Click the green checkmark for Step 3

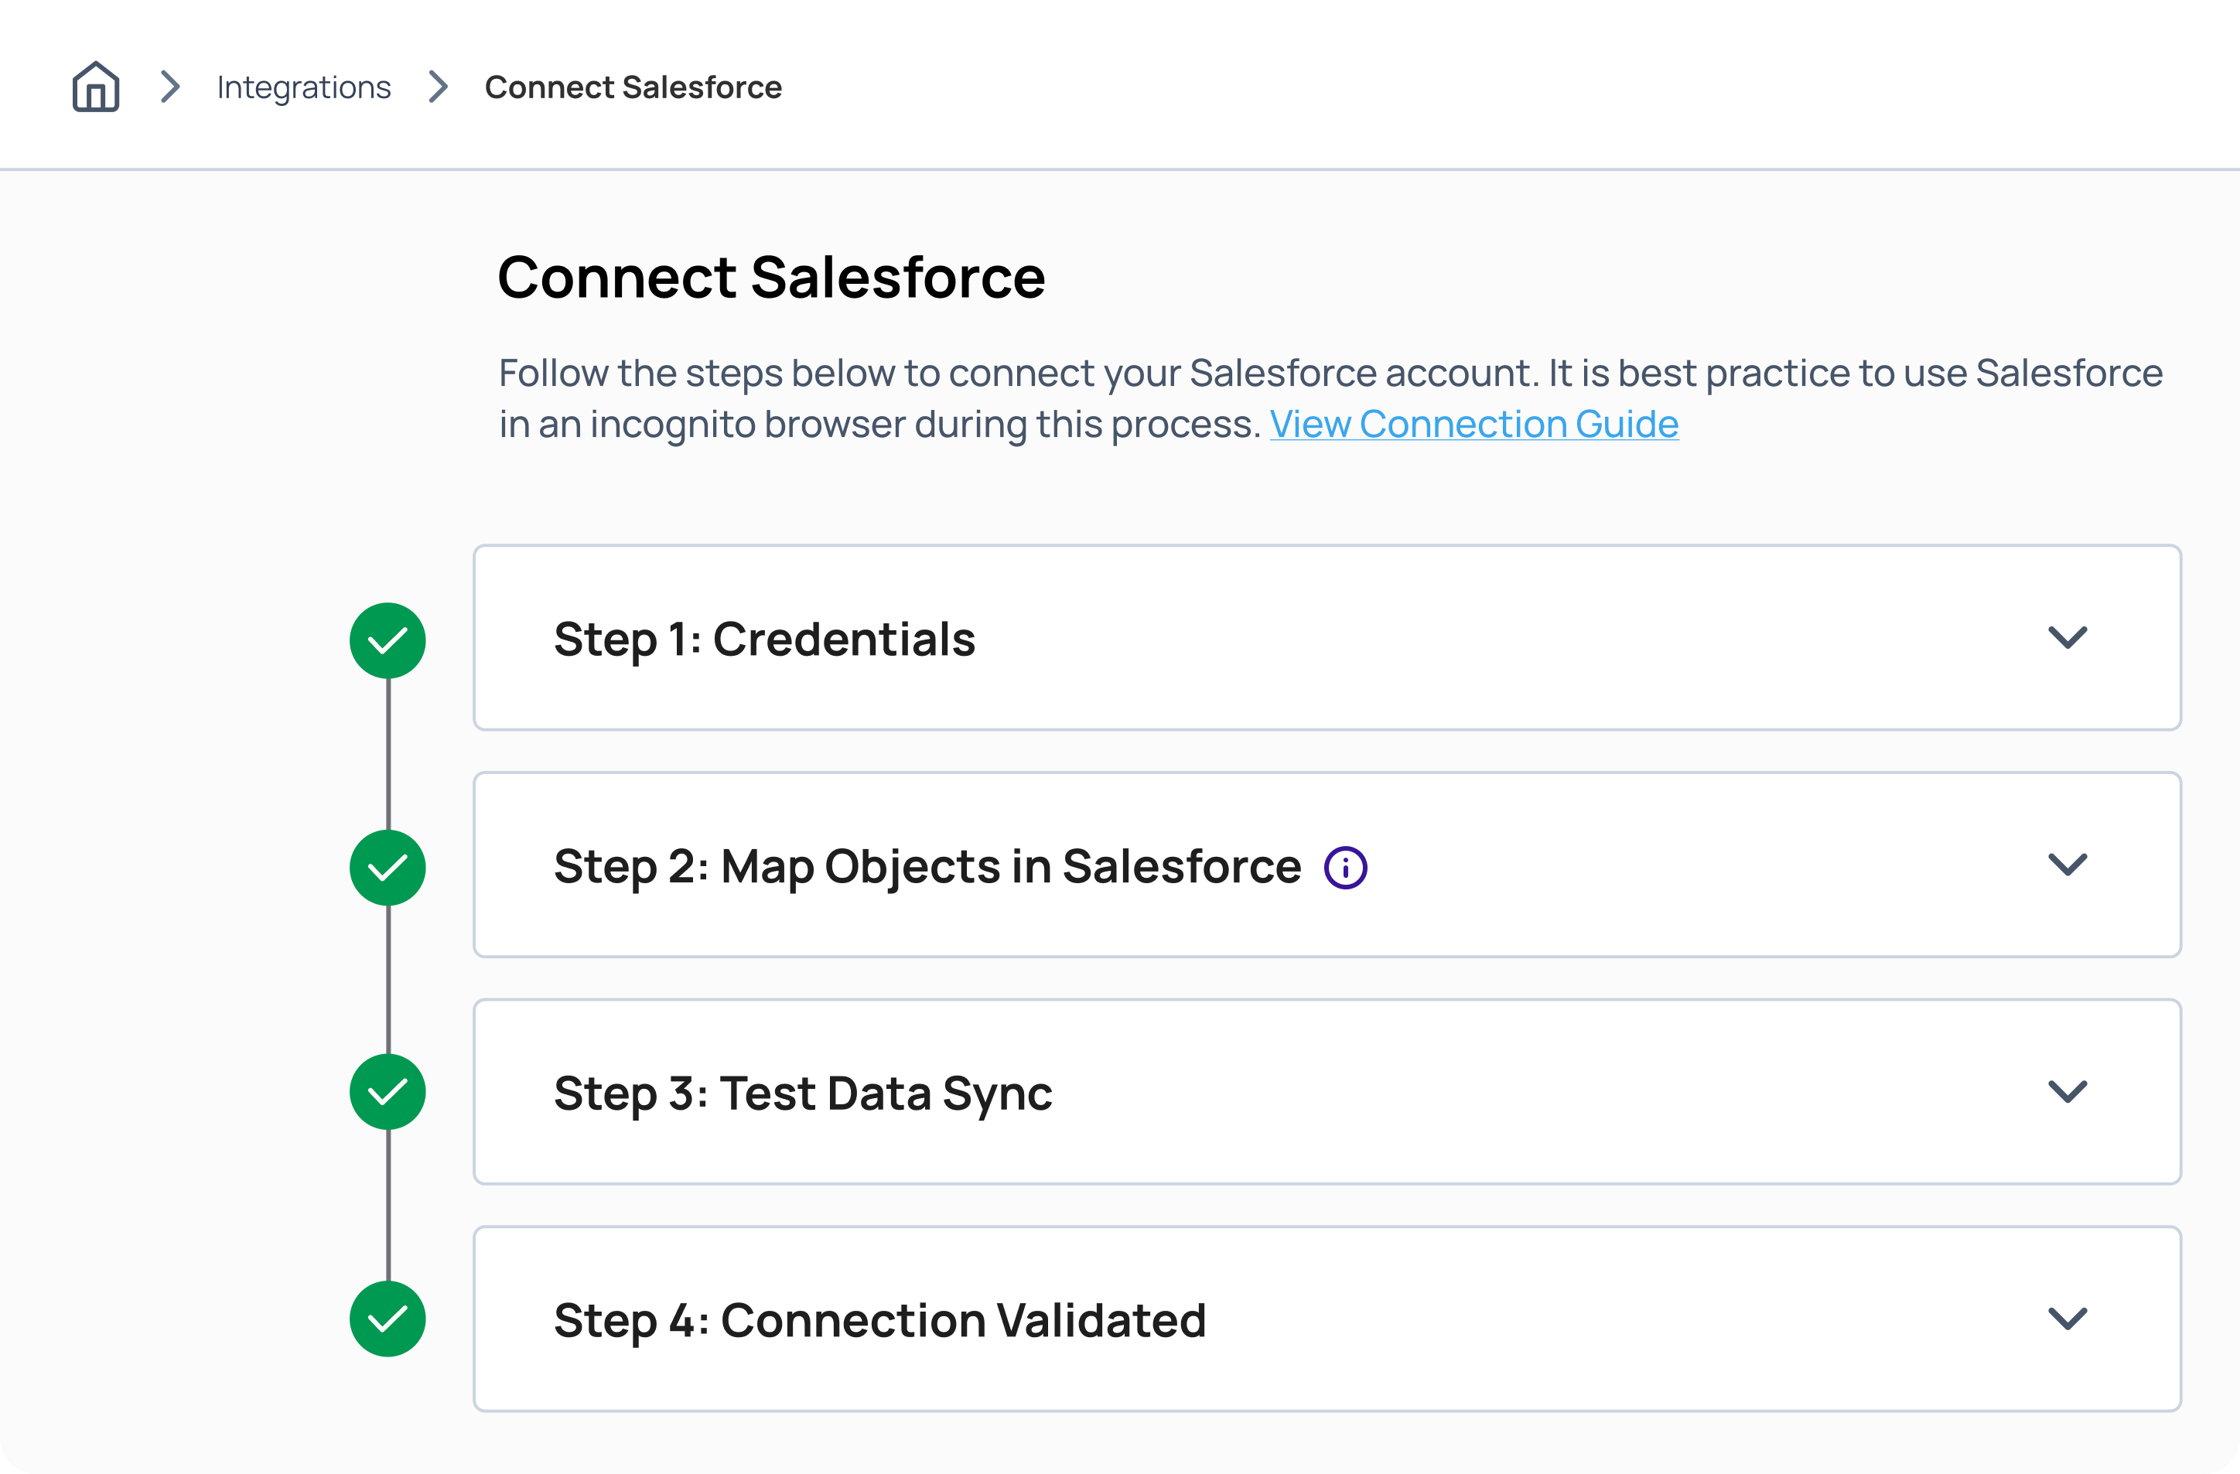388,1092
